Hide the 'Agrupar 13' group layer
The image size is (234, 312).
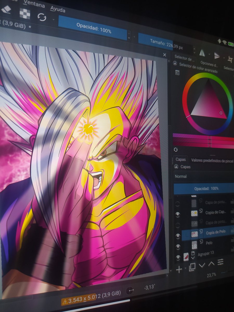[178, 258]
